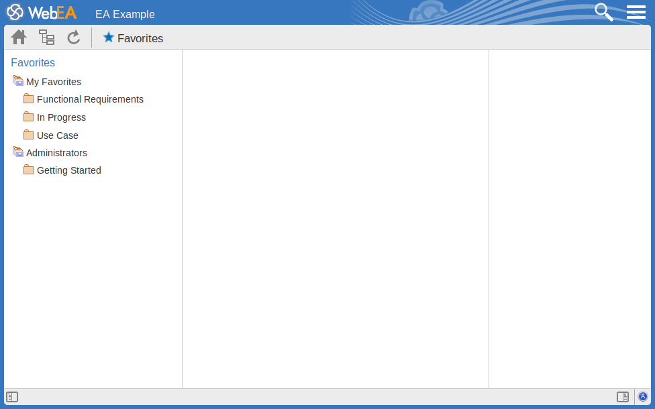Click Functional Requirements folder icon

click(x=28, y=99)
